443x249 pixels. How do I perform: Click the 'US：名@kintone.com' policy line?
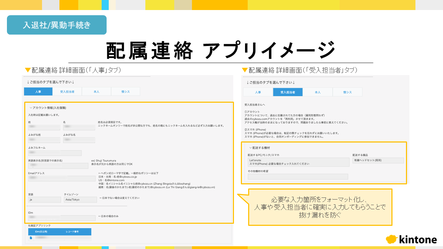pyautogui.click(x=111, y=180)
